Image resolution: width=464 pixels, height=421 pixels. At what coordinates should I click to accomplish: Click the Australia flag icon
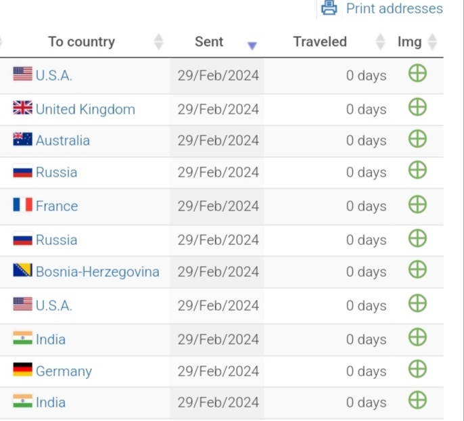coord(23,139)
